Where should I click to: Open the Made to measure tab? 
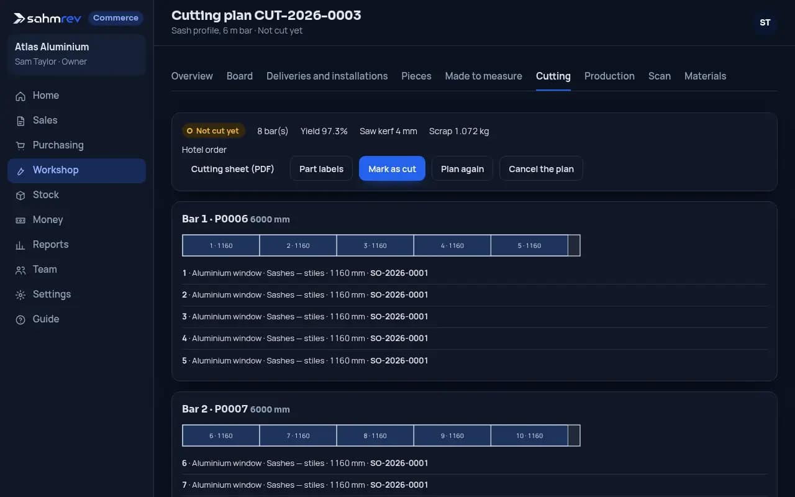[484, 76]
